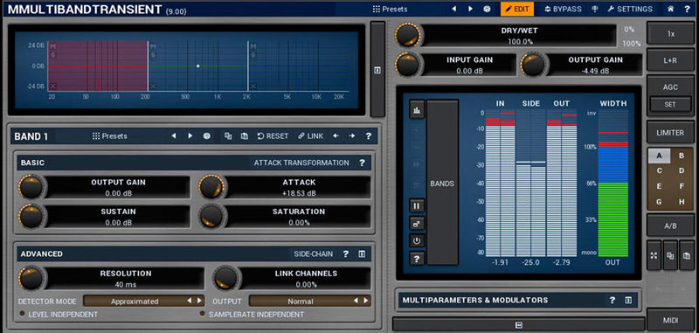
Task: Collapse MULTIPARAMETERS & MODULATORS panel
Action: (628, 300)
